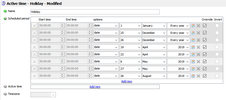Click the Override column header
226x100 pixels.
[x=207, y=19]
